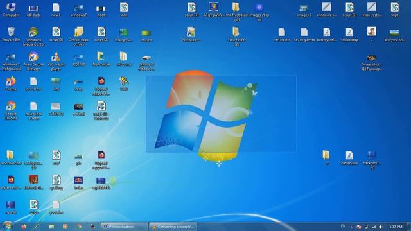The image size is (411, 231).
Task: Open VLC media player shortcut
Action: coord(56,62)
